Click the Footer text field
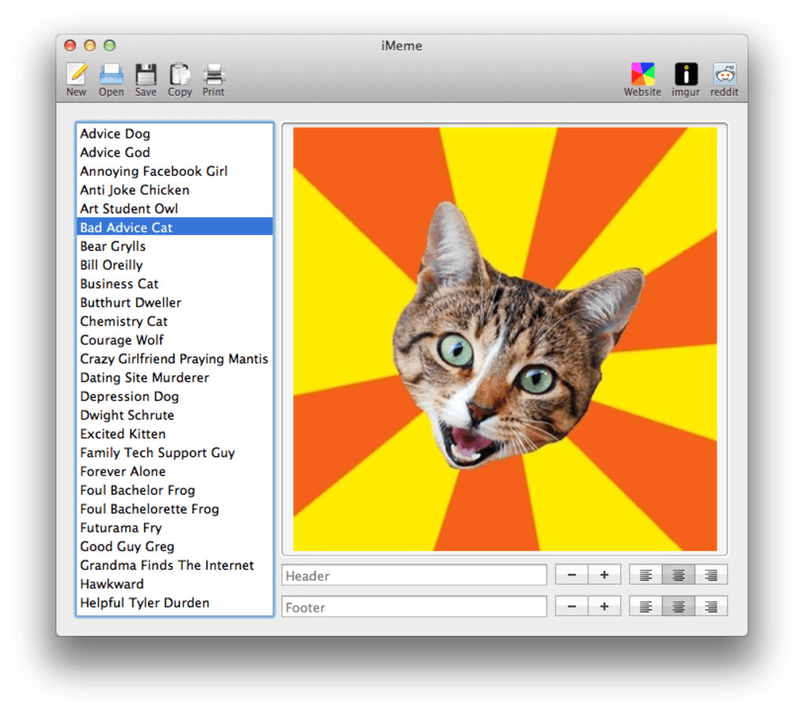Viewport: 804px width, 714px height. click(415, 607)
